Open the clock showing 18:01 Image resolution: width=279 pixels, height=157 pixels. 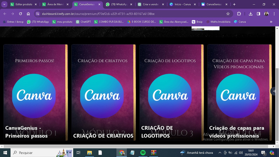[251, 153]
